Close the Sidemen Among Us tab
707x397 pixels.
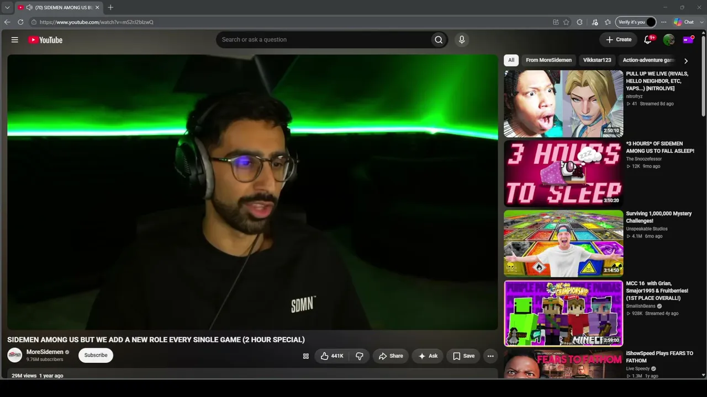(x=97, y=7)
